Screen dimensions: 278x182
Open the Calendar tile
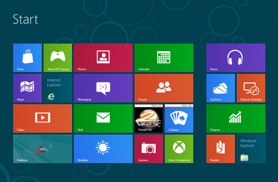(164, 58)
